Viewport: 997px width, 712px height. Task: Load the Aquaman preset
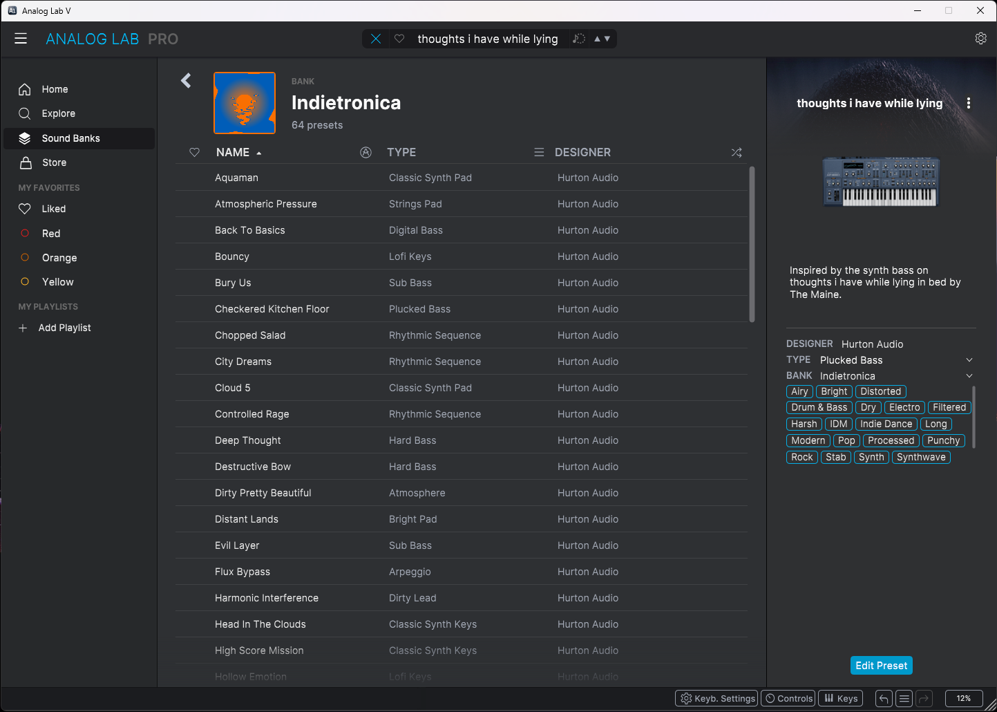point(462,178)
